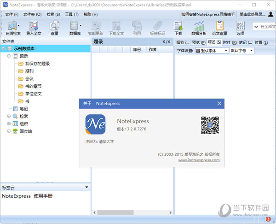
Task: Open the www.inoteexpress.com link
Action: click(199, 160)
